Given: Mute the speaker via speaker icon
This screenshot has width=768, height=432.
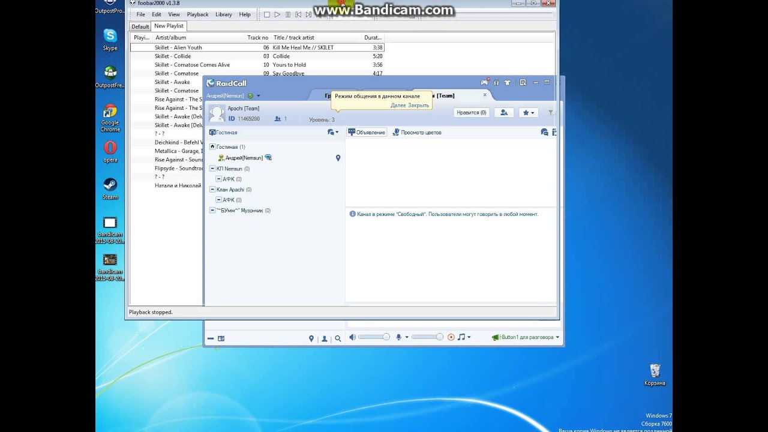Looking at the screenshot, I should 353,337.
